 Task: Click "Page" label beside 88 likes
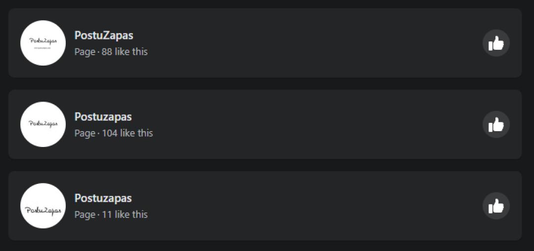pyautogui.click(x=85, y=52)
